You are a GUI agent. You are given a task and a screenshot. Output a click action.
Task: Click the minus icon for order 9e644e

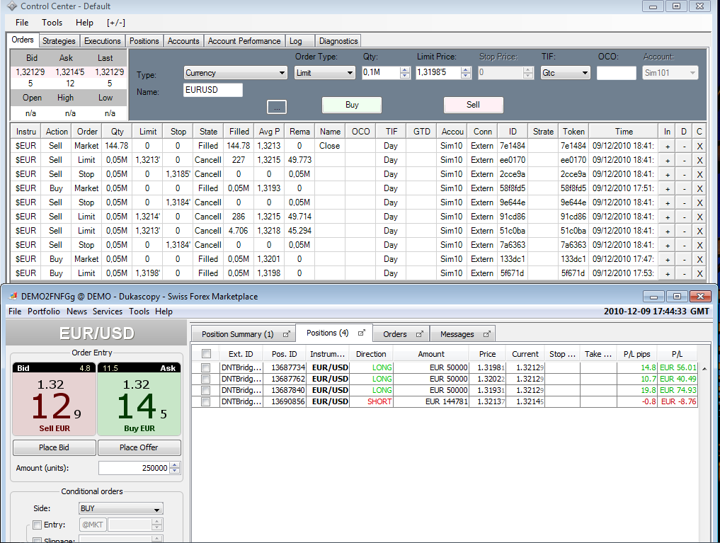[684, 203]
